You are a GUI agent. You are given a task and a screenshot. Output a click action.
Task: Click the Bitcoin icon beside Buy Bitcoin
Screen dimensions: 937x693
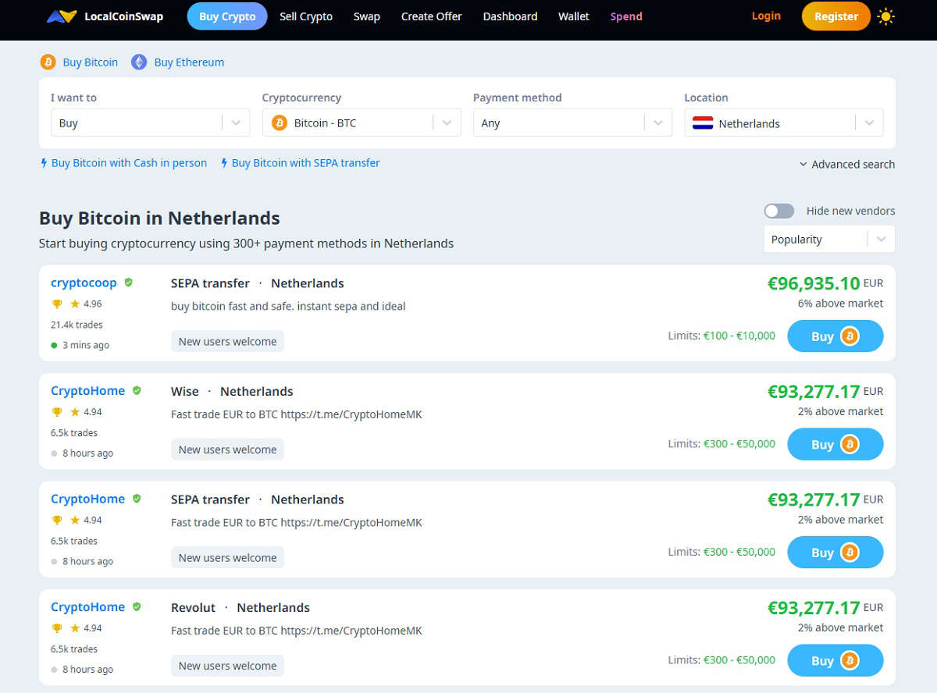pyautogui.click(x=48, y=62)
